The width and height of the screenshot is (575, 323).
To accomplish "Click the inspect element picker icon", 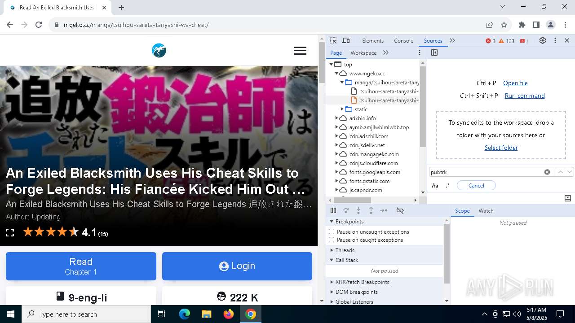I will 333,40.
